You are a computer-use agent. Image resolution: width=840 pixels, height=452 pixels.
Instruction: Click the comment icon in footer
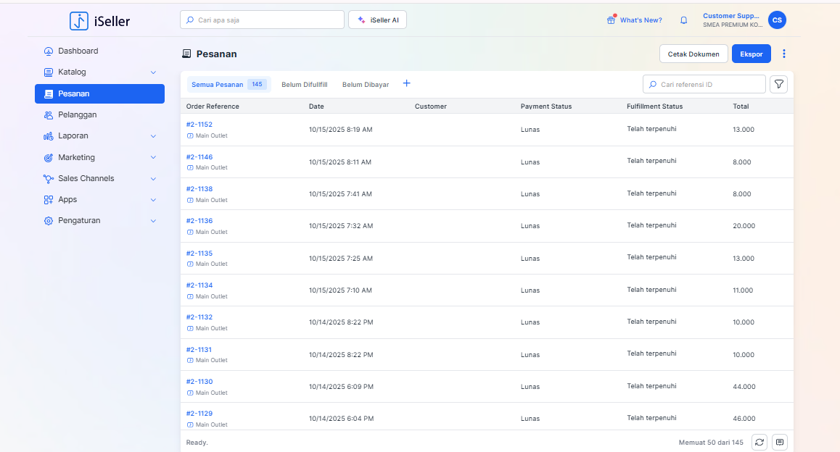[780, 442]
